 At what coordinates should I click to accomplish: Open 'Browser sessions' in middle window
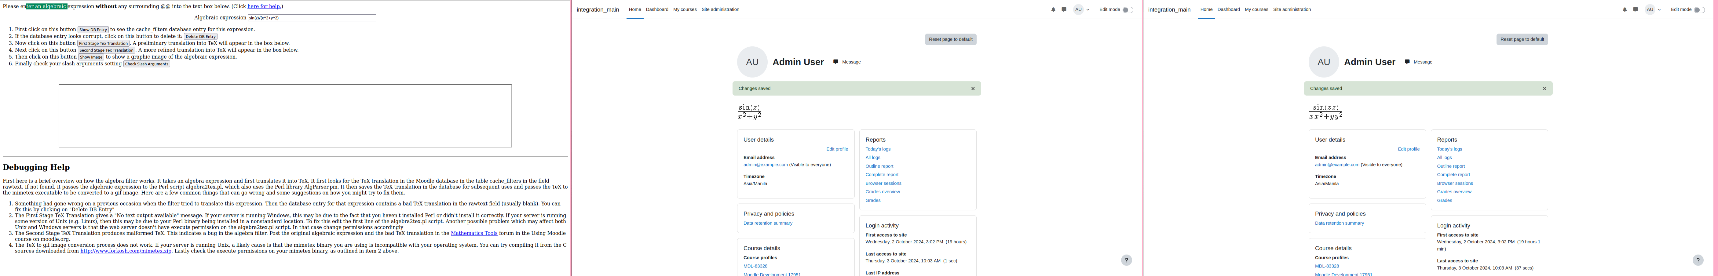(883, 183)
